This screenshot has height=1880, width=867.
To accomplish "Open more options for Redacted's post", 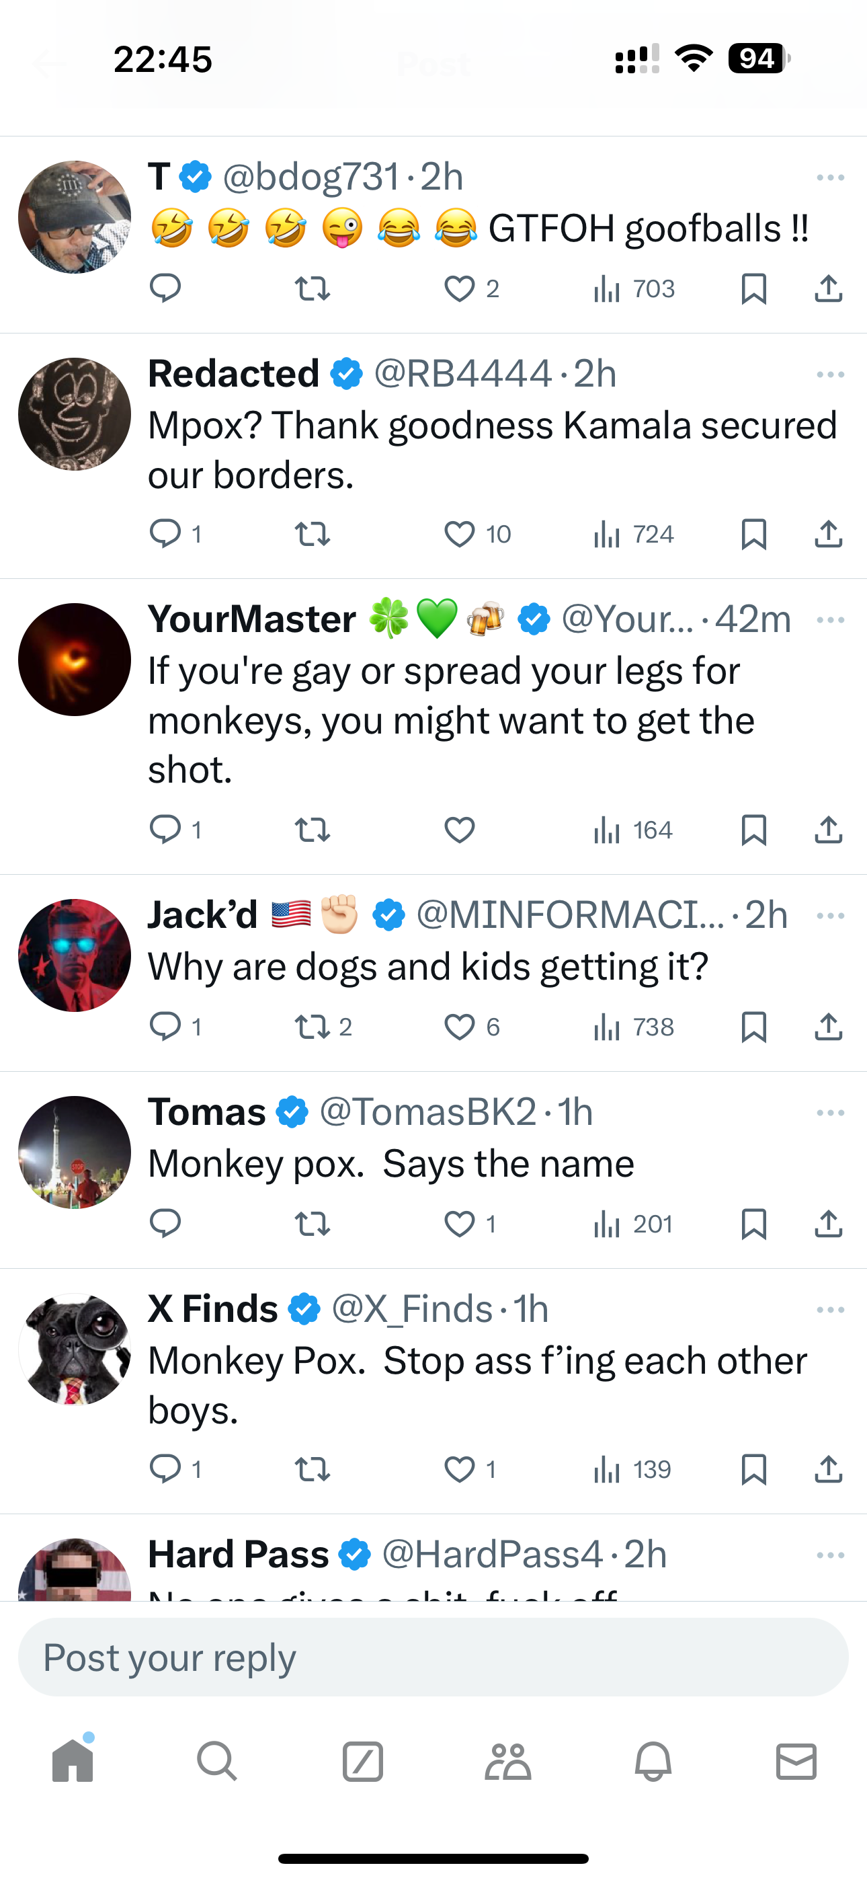I will coord(831,375).
